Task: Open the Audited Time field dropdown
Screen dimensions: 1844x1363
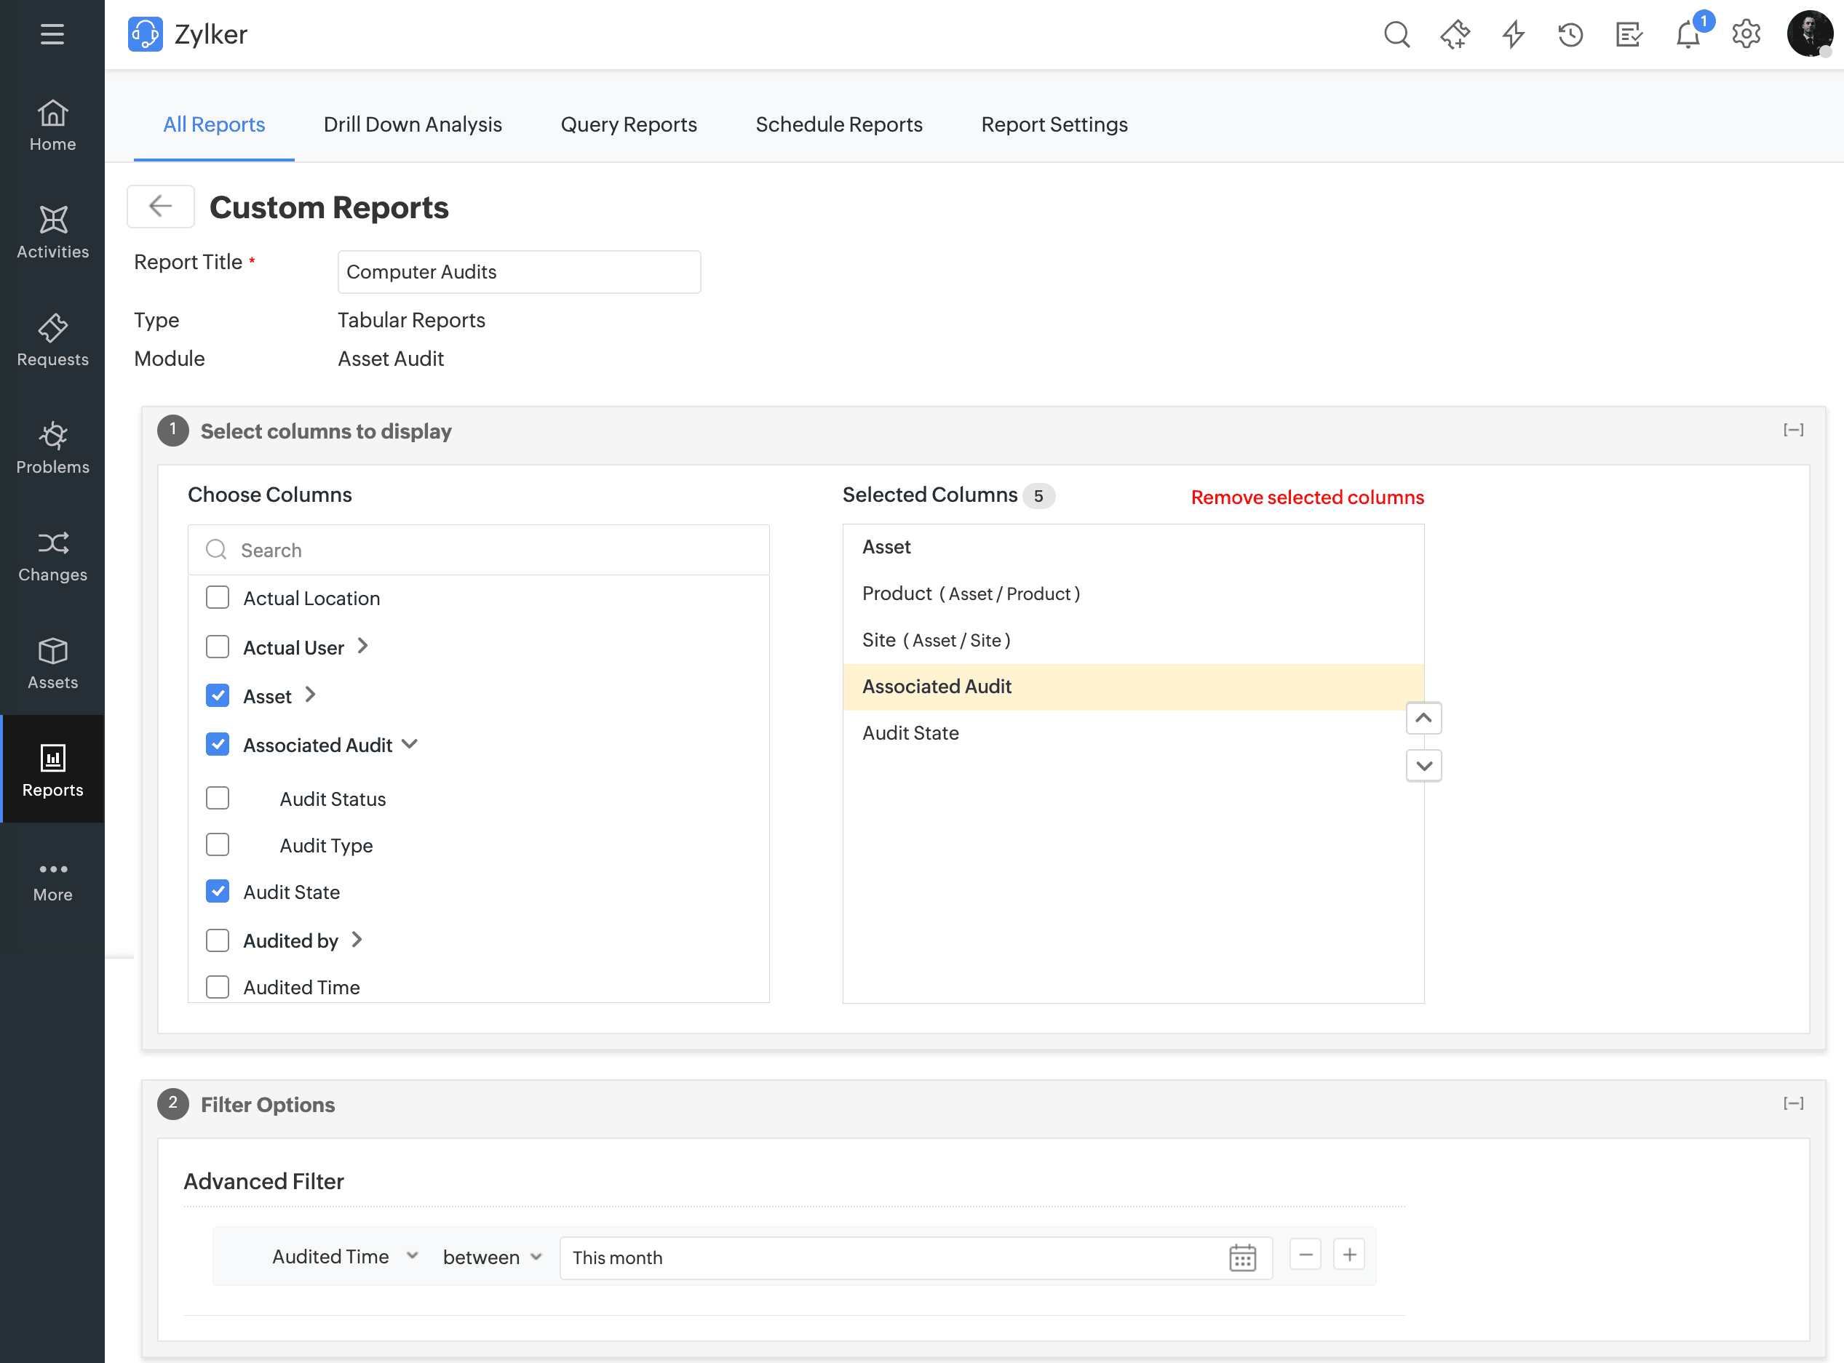Action: [x=344, y=1257]
